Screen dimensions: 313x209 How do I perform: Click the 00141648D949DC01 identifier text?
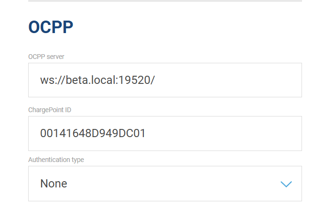(x=93, y=133)
